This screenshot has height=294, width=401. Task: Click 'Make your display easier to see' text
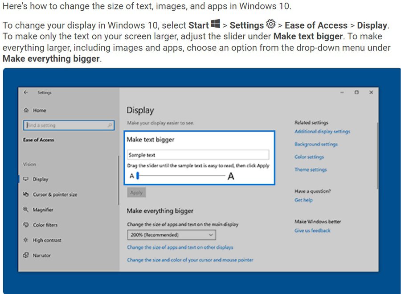click(160, 123)
